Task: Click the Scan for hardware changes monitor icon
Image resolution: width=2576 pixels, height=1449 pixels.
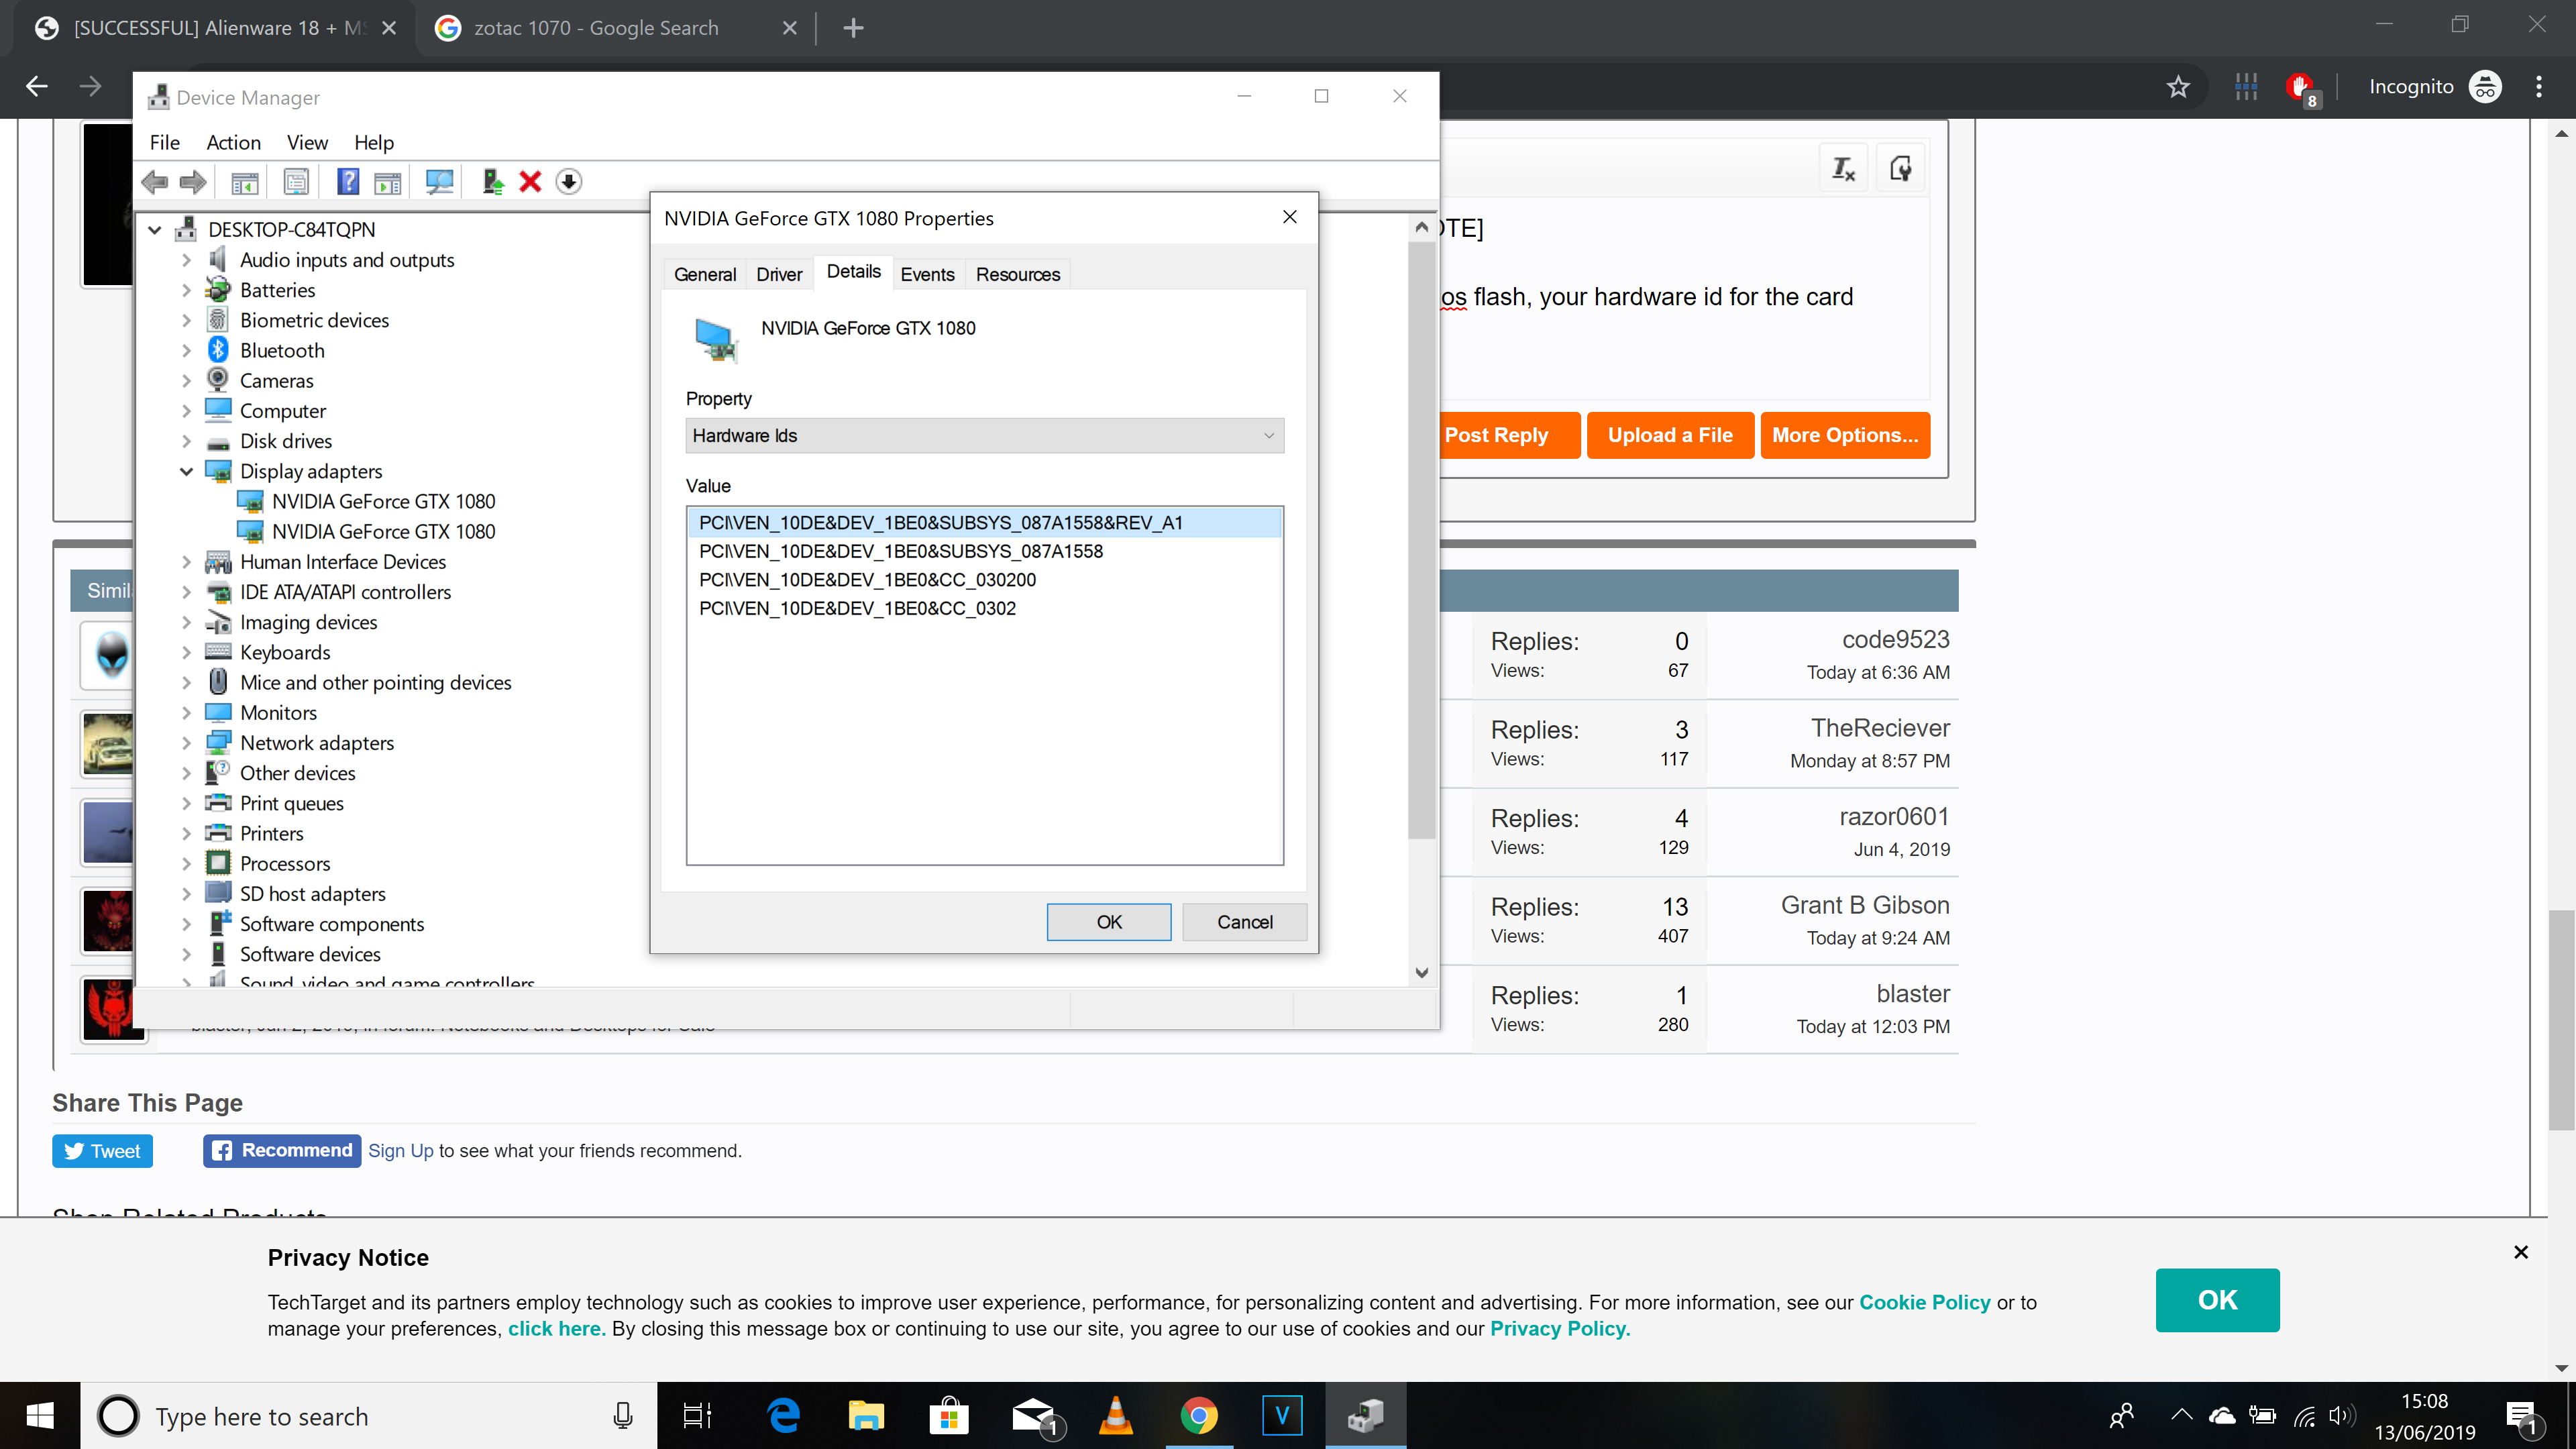Action: tap(439, 182)
